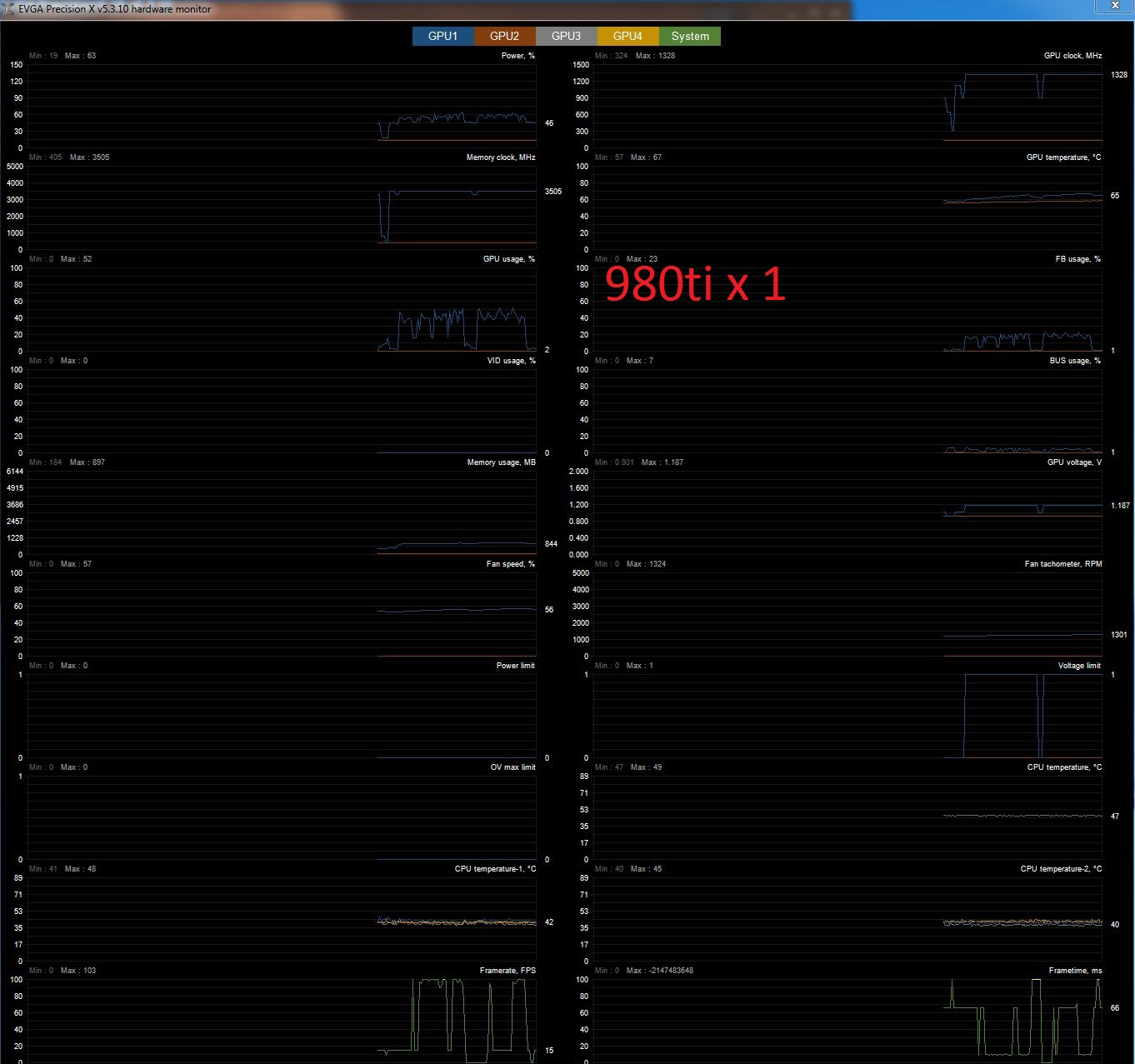Click the "GPU clock, MHz" graph label
This screenshot has width=1135, height=1064.
[1072, 56]
